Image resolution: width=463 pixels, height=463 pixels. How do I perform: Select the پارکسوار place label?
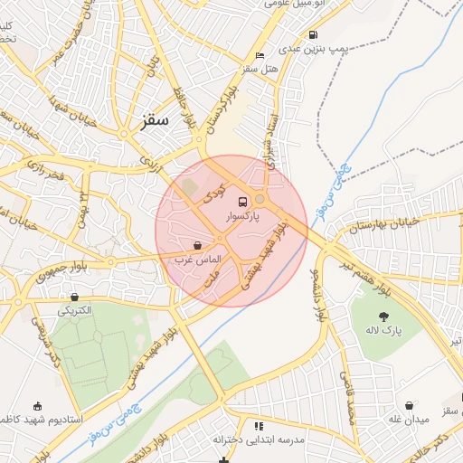[x=243, y=217]
